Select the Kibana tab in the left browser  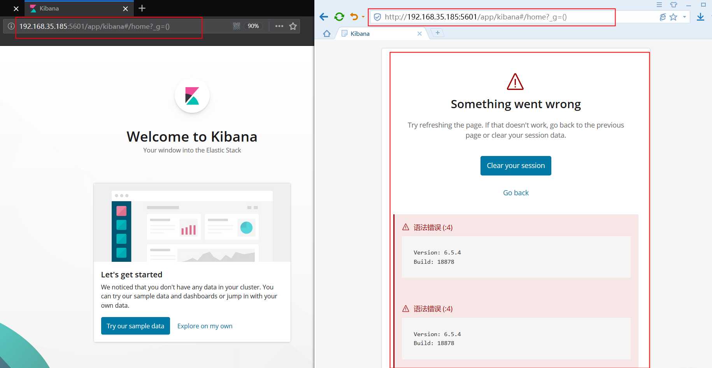pyautogui.click(x=79, y=9)
